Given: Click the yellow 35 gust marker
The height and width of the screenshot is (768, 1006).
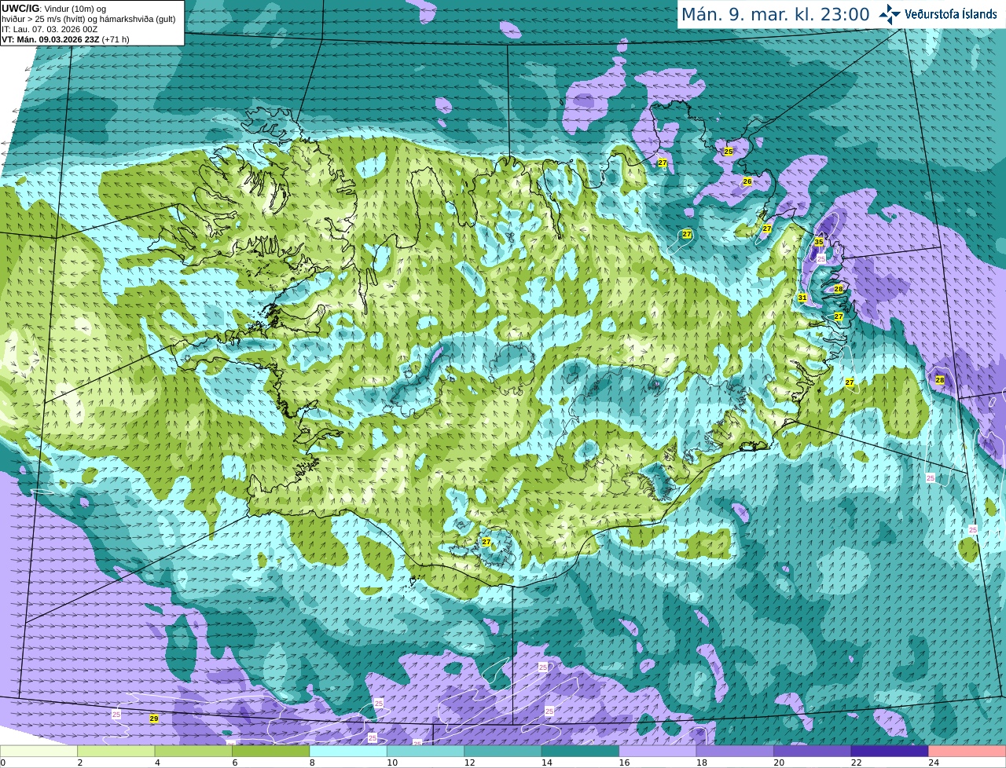Looking at the screenshot, I should (x=819, y=242).
